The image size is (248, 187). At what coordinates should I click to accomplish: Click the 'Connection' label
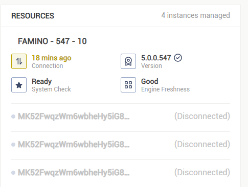coord(48,66)
